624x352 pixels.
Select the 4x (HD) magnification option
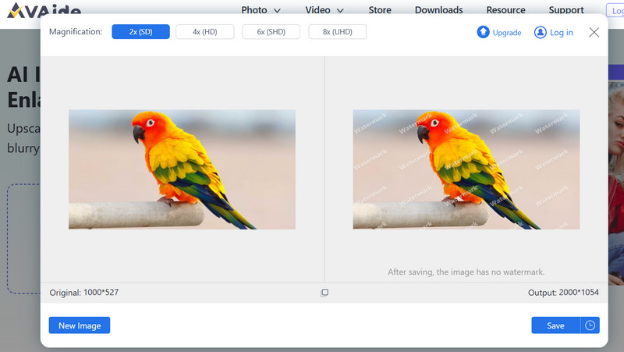pos(204,32)
